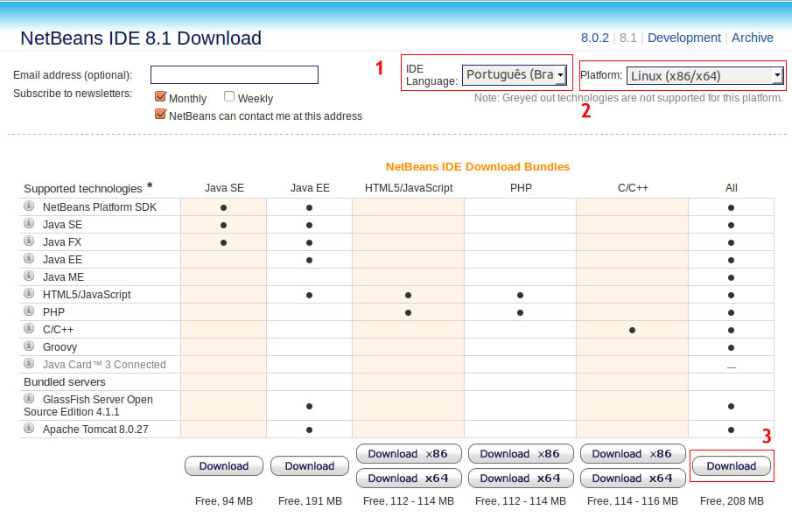Screen dimensions: 792x524
Task: Download PHP bundle x86
Action: point(521,454)
